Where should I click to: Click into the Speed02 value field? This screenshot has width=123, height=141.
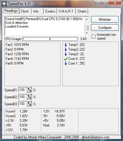pos(23,97)
